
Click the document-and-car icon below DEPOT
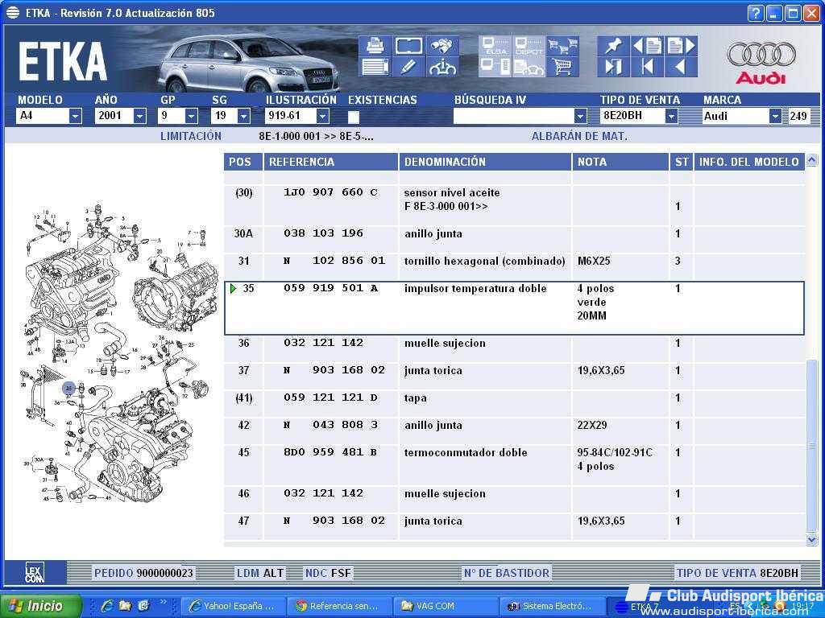(529, 68)
